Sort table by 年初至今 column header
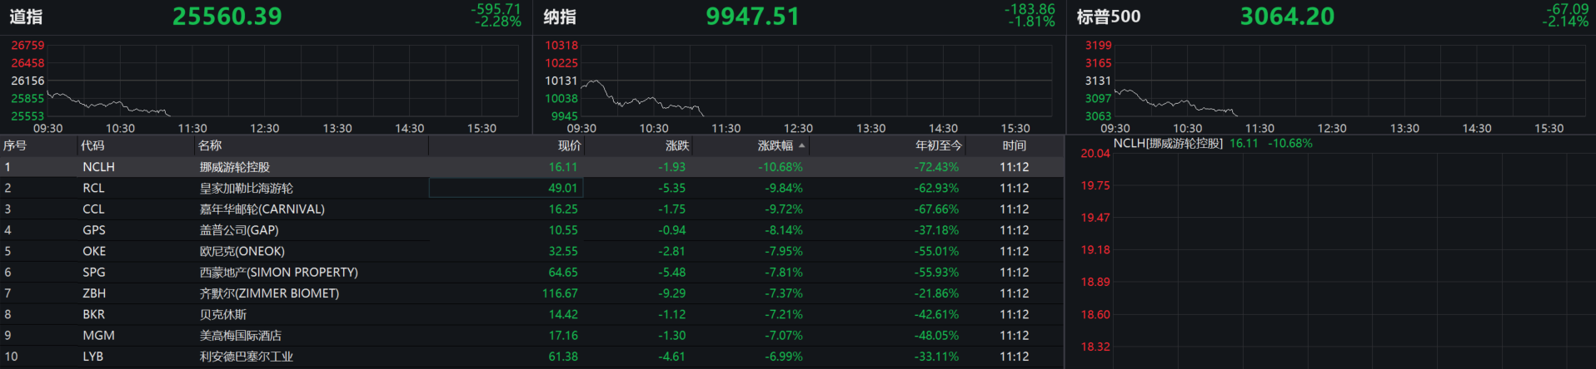1596x369 pixels. tap(939, 145)
